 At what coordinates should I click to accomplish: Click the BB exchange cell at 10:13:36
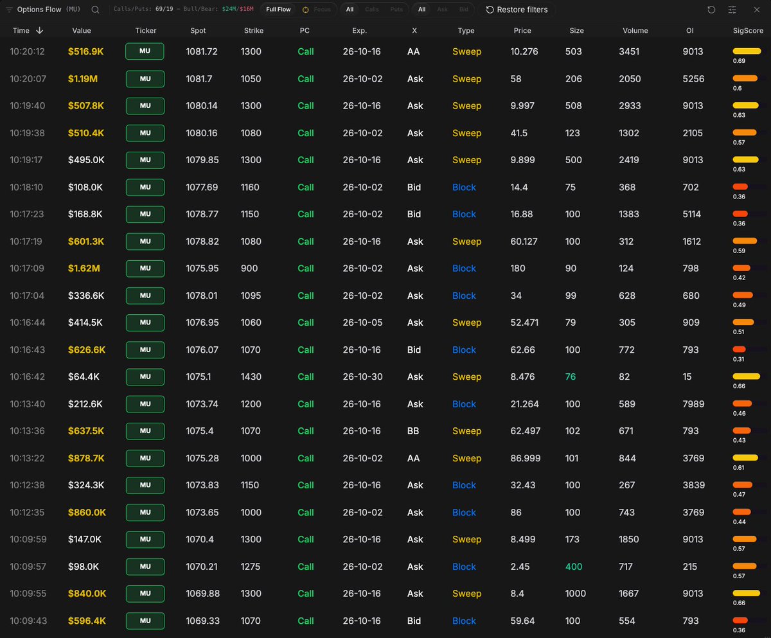pos(413,431)
